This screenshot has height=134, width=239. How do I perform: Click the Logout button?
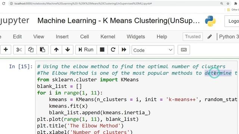click(x=232, y=21)
